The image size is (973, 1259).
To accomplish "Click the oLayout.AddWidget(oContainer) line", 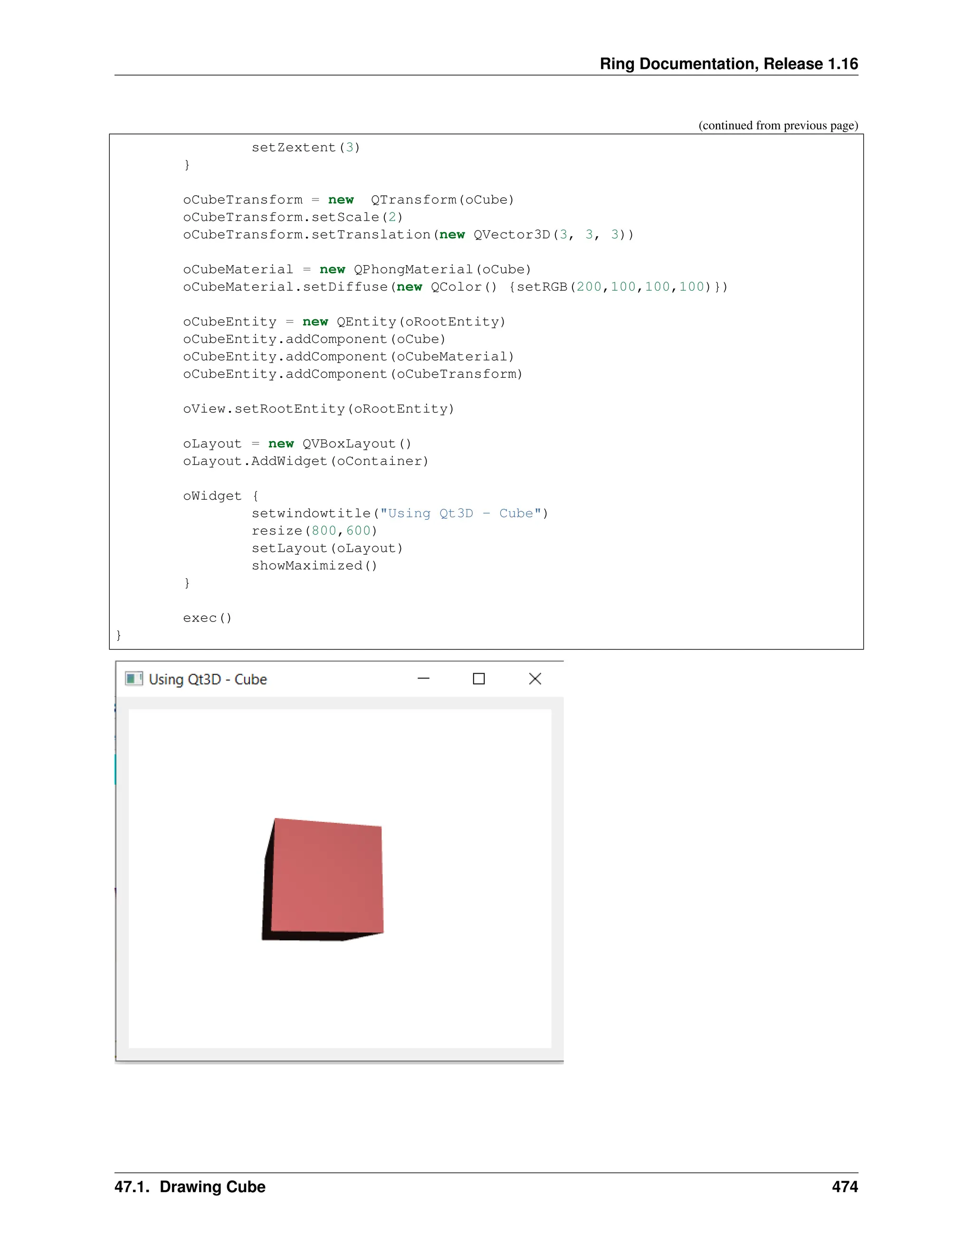I will 305,461.
